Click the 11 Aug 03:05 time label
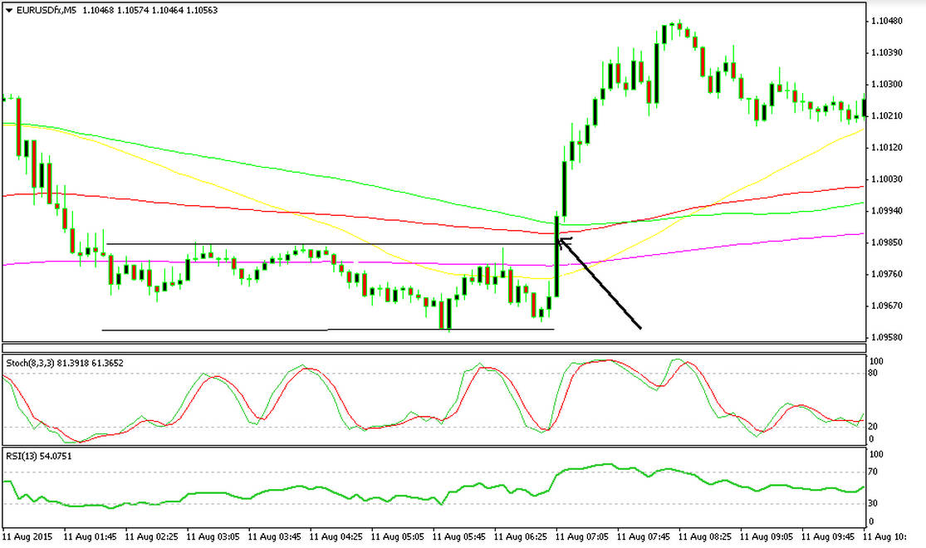Image resolution: width=926 pixels, height=548 pixels. click(x=213, y=536)
